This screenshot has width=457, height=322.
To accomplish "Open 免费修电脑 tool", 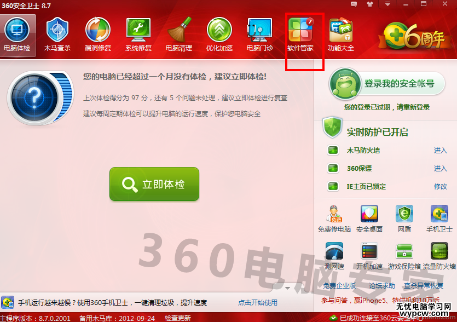I will [x=334, y=219].
